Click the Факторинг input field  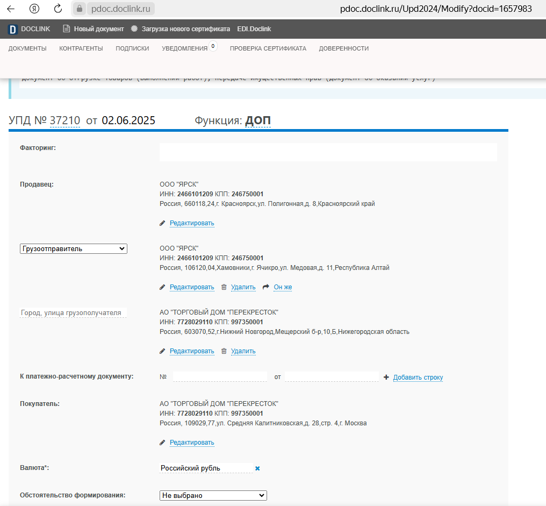tap(328, 152)
